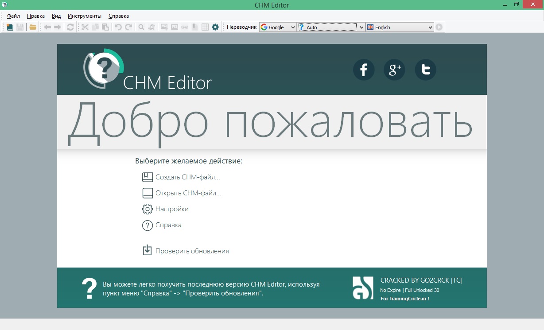The height and width of the screenshot is (330, 544).
Task: Click the question mark icon in footer
Action: (x=89, y=288)
